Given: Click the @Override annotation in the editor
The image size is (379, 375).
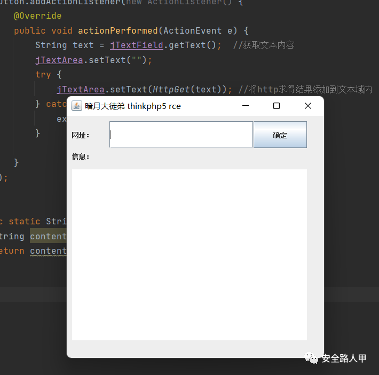Looking at the screenshot, I should [x=38, y=16].
